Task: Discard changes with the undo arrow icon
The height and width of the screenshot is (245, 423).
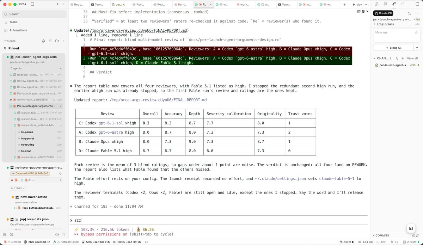Action: tap(397, 58)
